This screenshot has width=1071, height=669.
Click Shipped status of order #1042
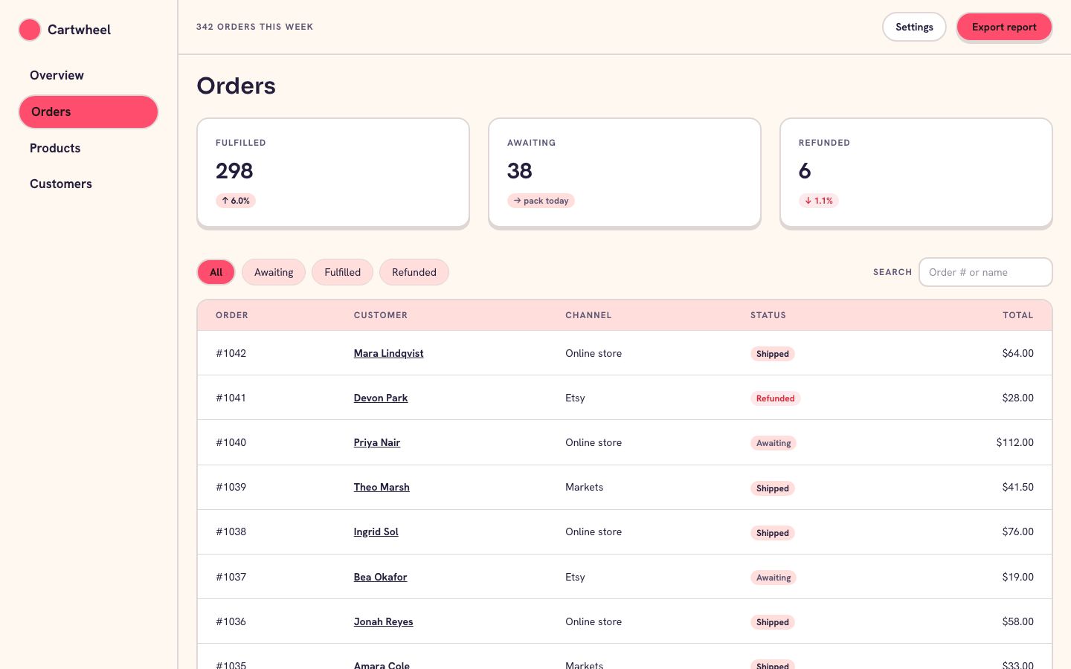pos(773,354)
